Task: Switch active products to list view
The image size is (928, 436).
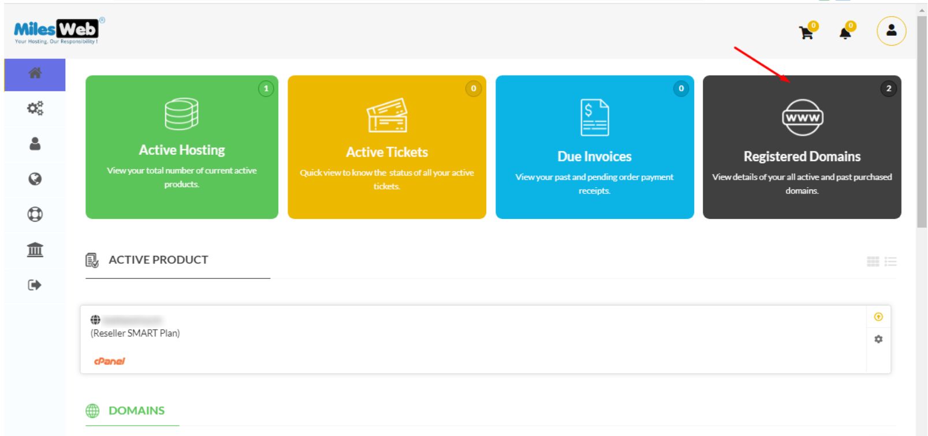Action: [x=890, y=262]
